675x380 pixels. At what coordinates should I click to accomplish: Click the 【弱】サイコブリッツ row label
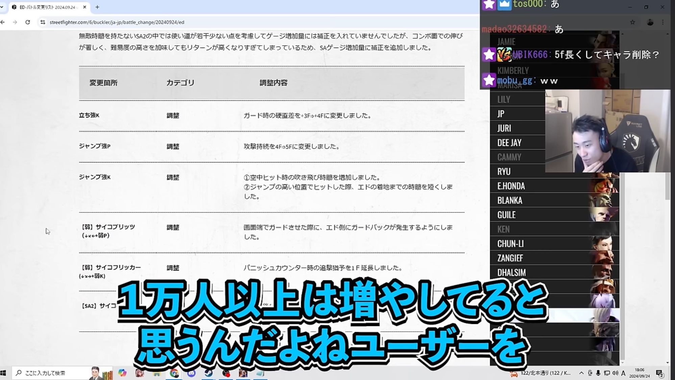(108, 231)
